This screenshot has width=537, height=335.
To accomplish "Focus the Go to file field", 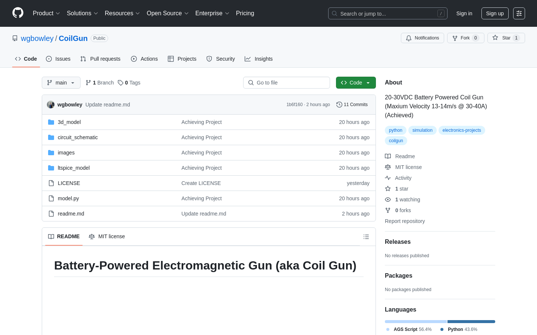I will [286, 83].
